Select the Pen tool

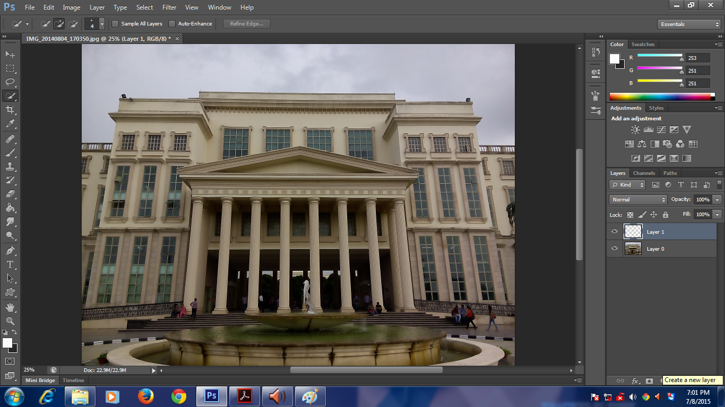tap(10, 251)
